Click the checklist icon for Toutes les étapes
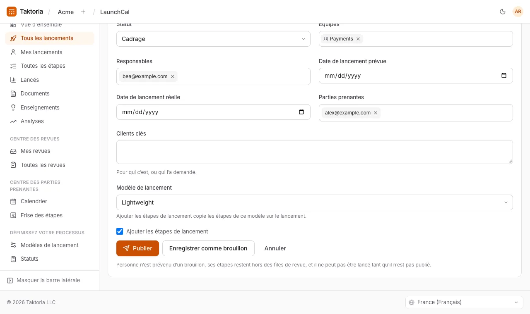 click(x=13, y=66)
